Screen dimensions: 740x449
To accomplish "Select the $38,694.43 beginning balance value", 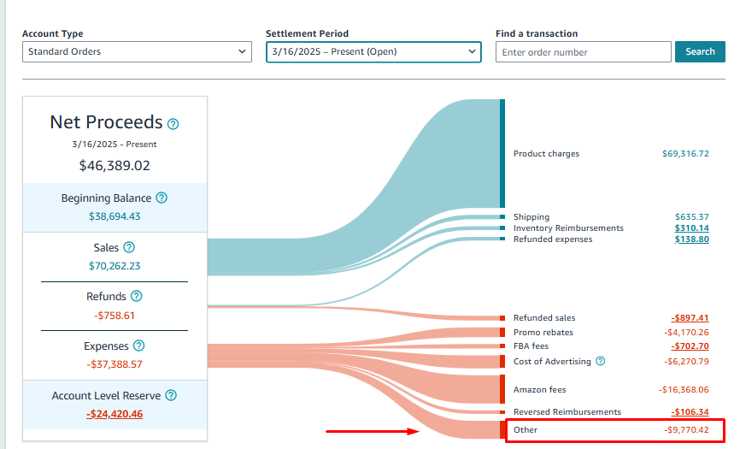I will (115, 216).
